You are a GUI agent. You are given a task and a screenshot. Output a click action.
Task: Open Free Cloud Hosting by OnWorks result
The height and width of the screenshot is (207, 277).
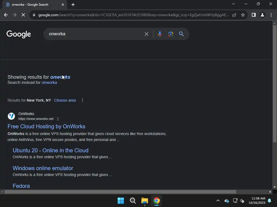[x=46, y=126]
